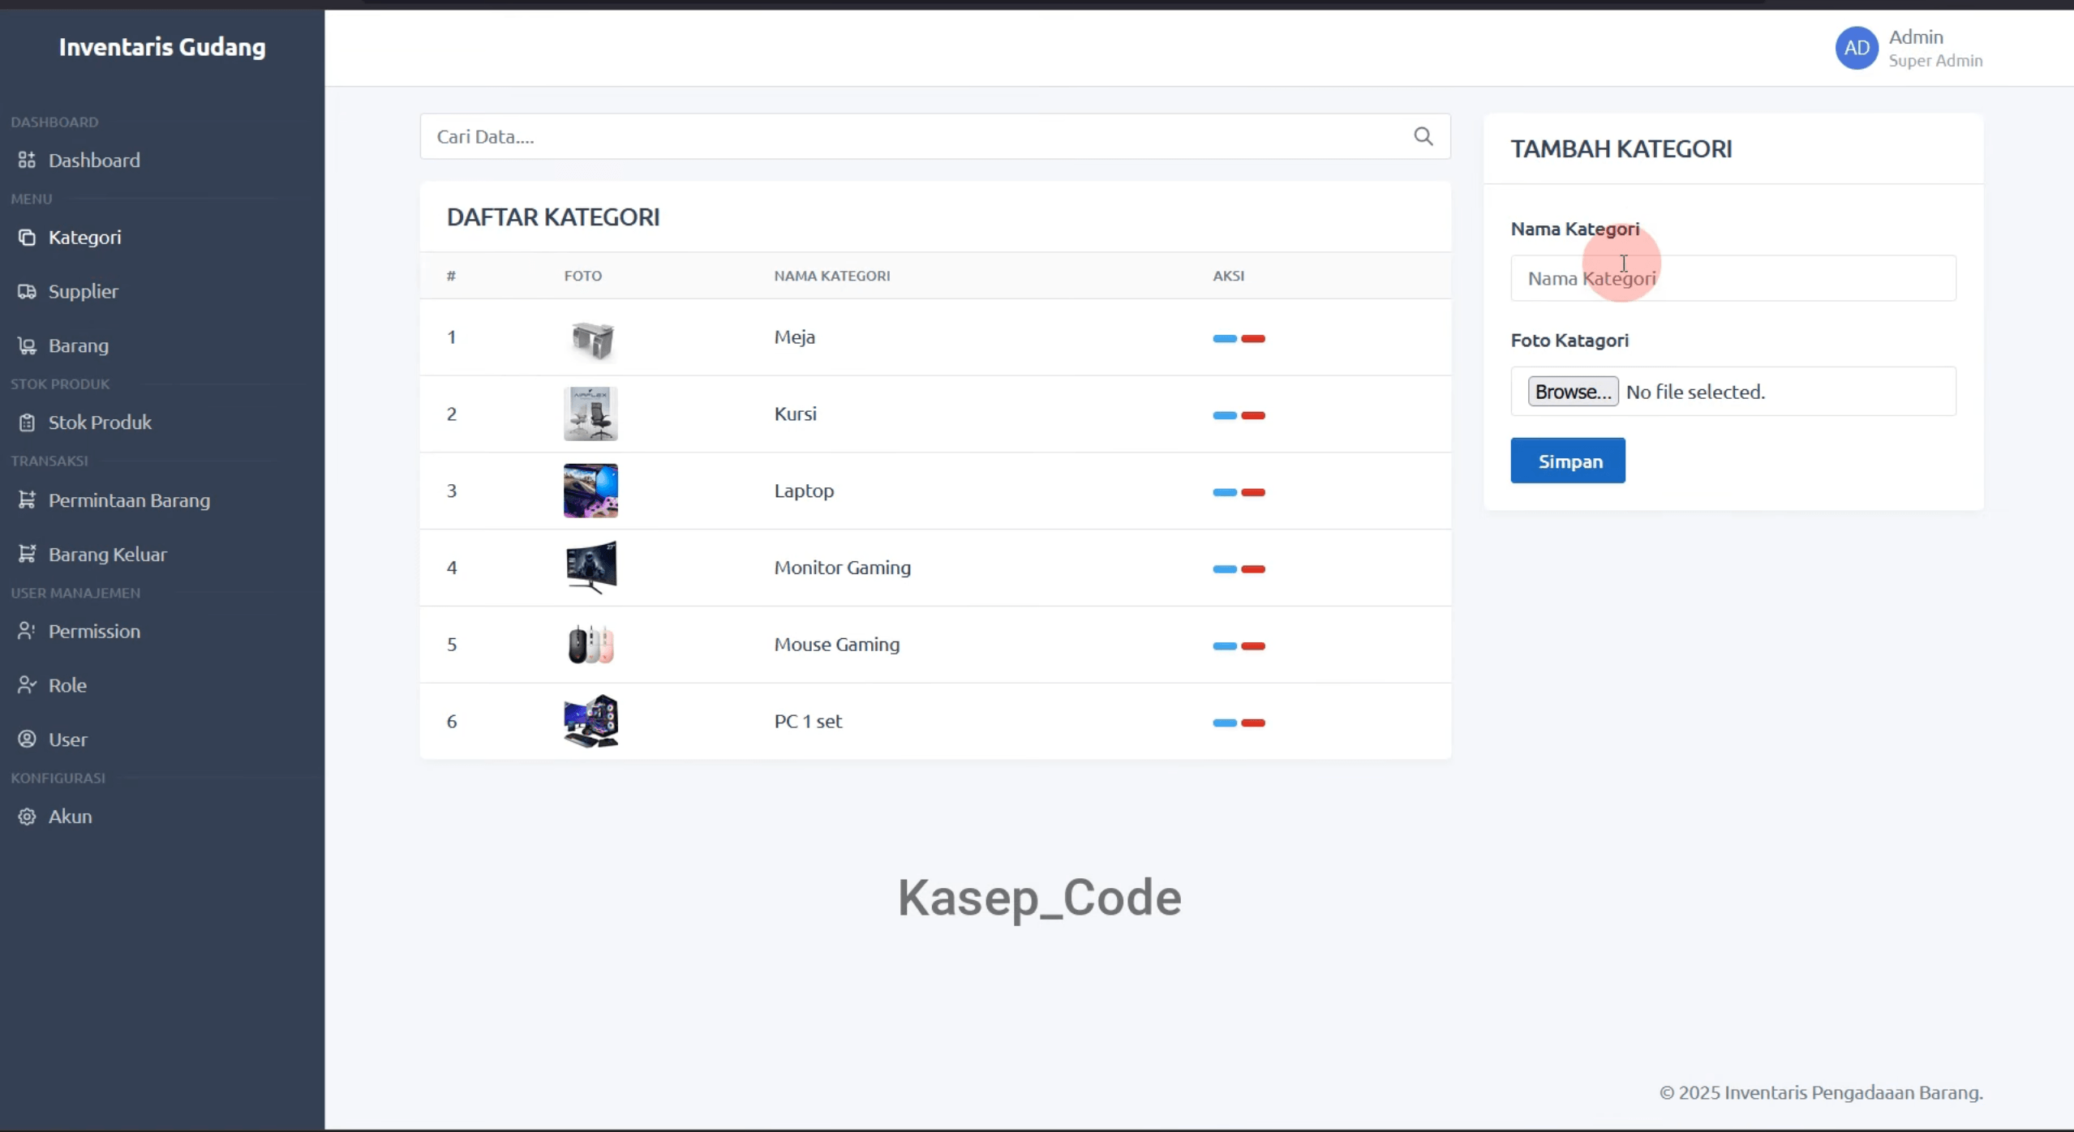Click the 'No file selected.' text
Image resolution: width=2074 pixels, height=1132 pixels.
[1695, 392]
